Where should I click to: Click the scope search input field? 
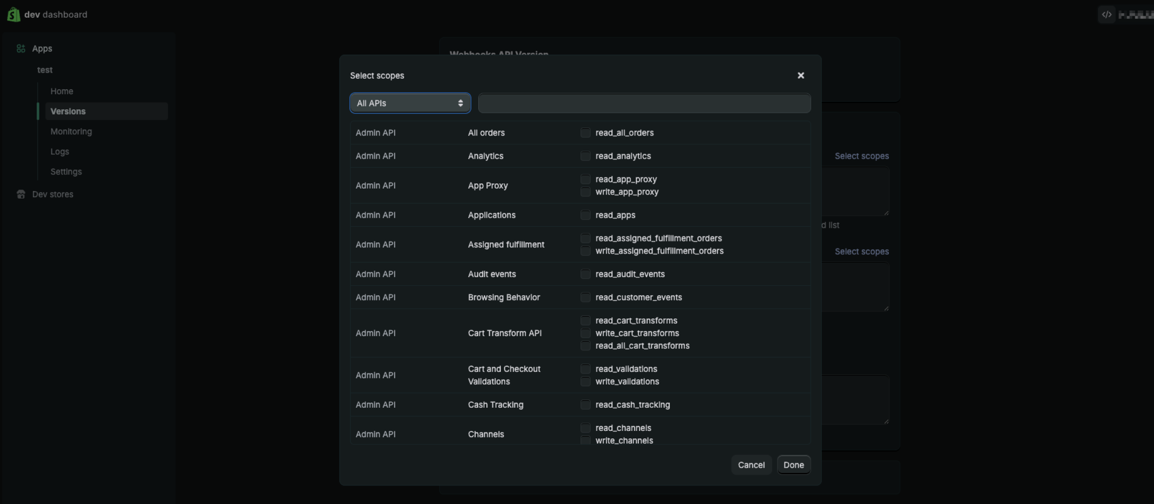(x=644, y=103)
